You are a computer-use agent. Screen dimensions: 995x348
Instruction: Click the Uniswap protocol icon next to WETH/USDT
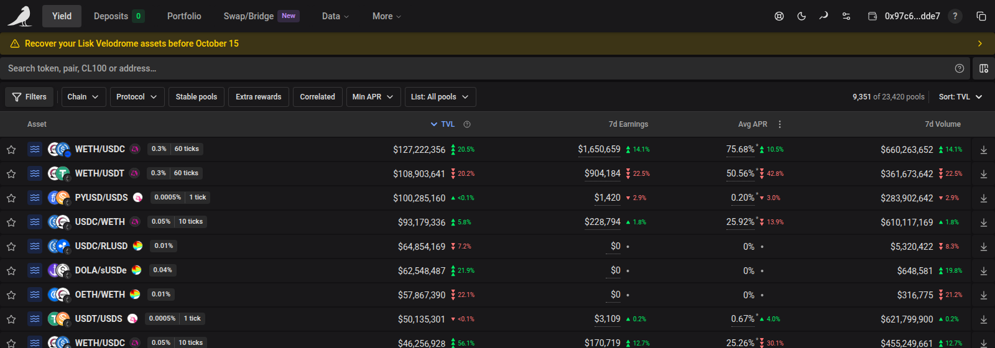tap(134, 173)
